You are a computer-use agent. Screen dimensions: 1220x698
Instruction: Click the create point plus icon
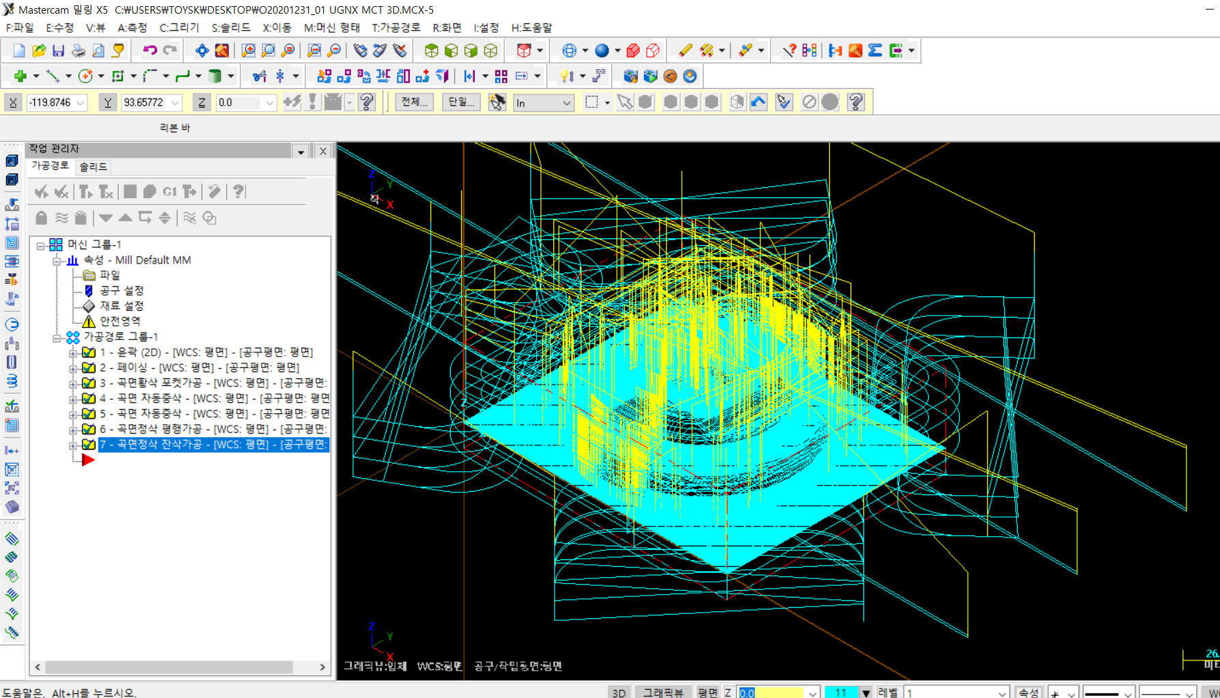point(20,76)
